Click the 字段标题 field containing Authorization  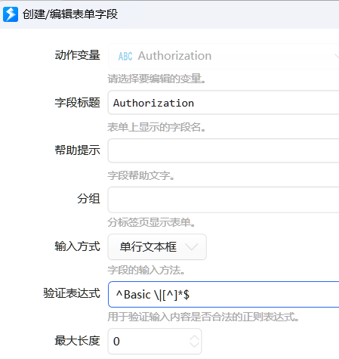pos(223,103)
